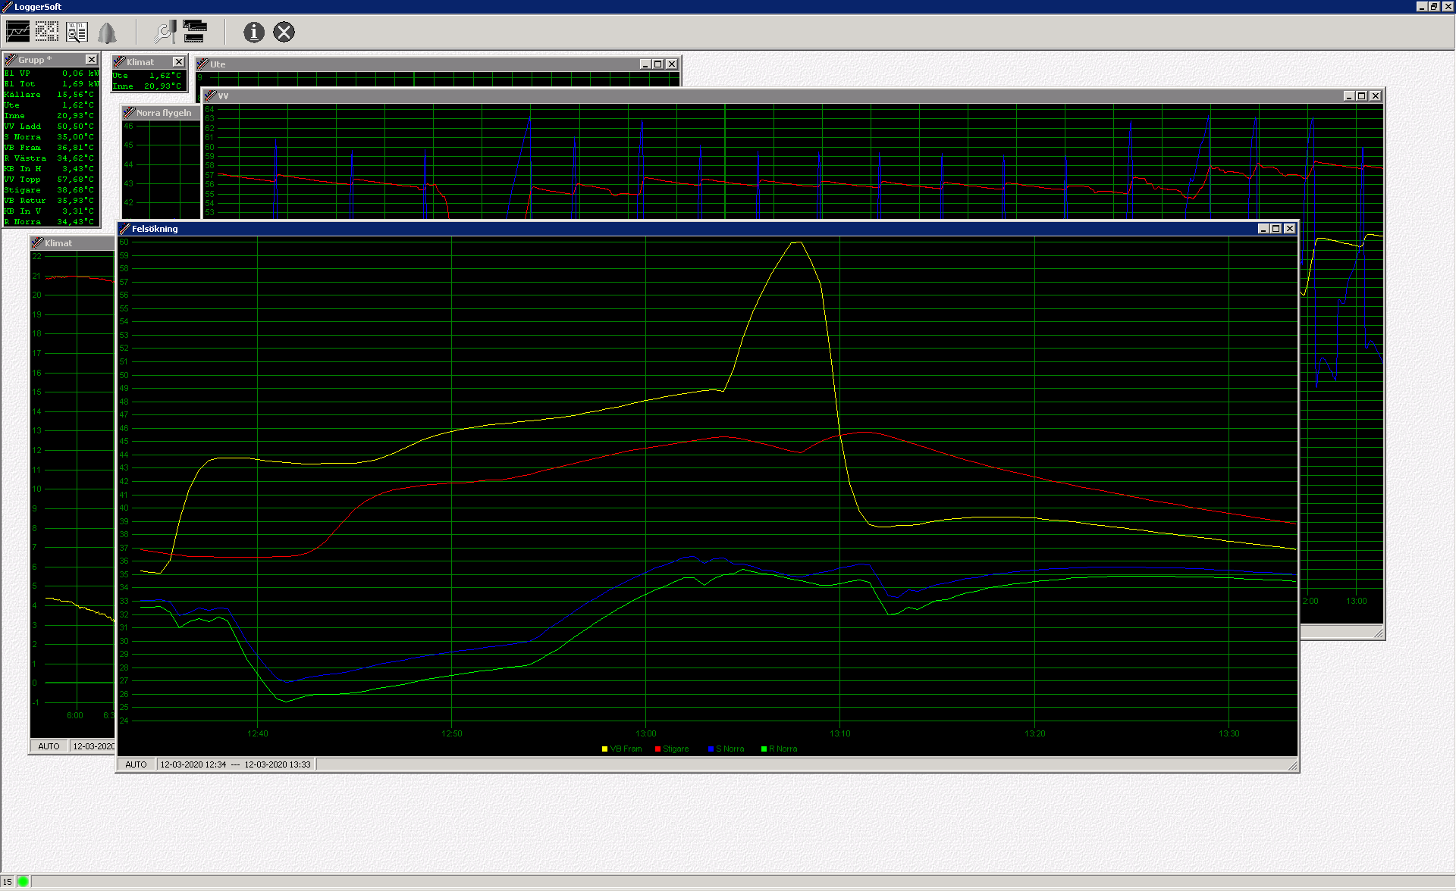Click the Felsökning window title thermometer icon
Screen dimensions: 1456x891
click(x=125, y=229)
